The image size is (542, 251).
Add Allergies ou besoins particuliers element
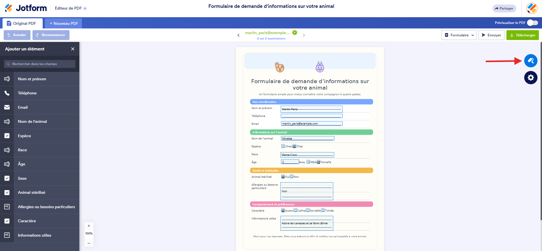[40, 207]
